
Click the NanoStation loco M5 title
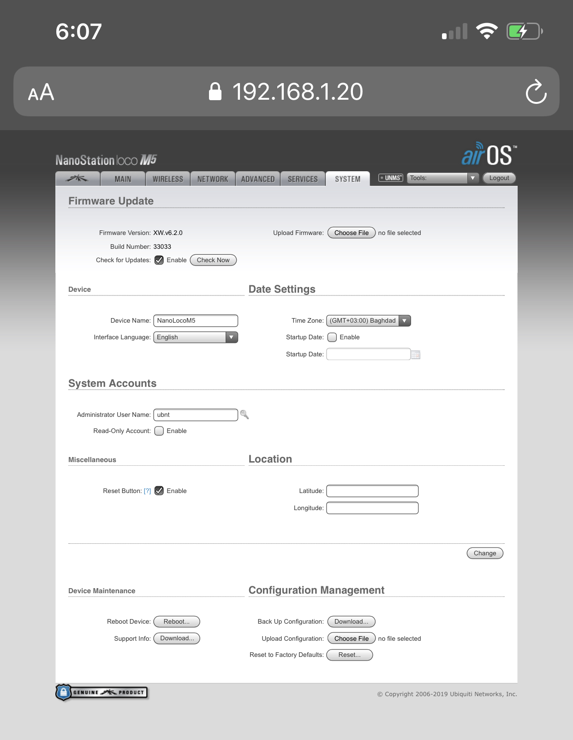click(x=106, y=160)
